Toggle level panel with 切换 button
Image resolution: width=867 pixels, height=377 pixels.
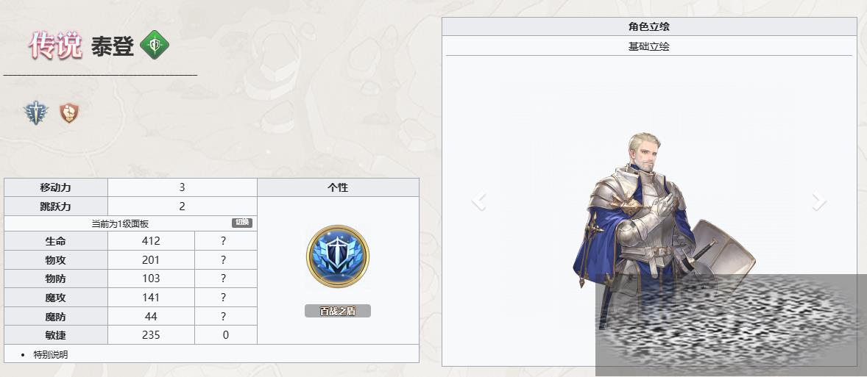[x=241, y=223]
